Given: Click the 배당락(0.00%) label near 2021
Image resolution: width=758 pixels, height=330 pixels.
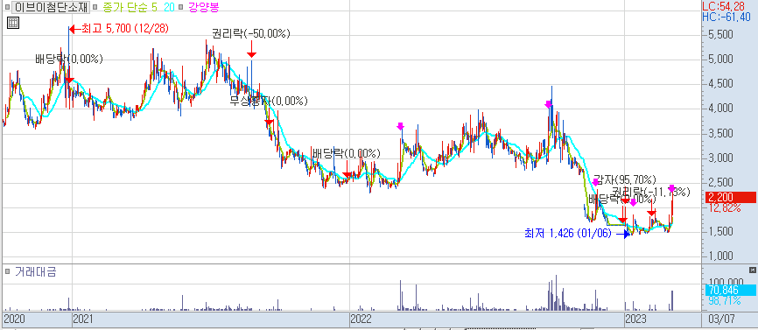Looking at the screenshot, I should click(68, 60).
